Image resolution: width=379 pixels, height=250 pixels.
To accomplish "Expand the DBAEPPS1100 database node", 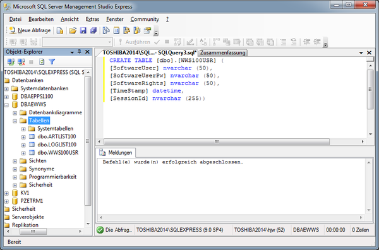I will coord(6,97).
